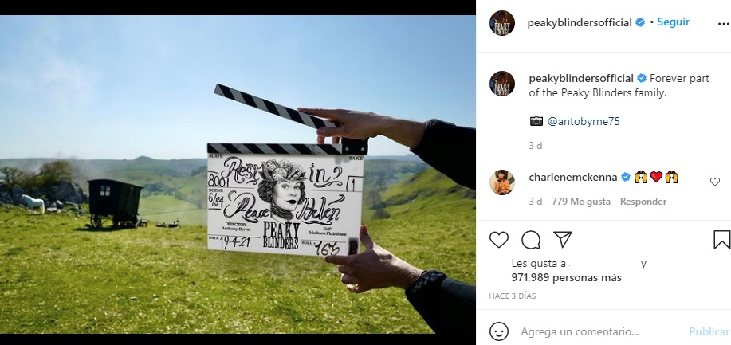Image resolution: width=731 pixels, height=345 pixels.
Task: Like the post with the heart icon
Action: [x=499, y=240]
